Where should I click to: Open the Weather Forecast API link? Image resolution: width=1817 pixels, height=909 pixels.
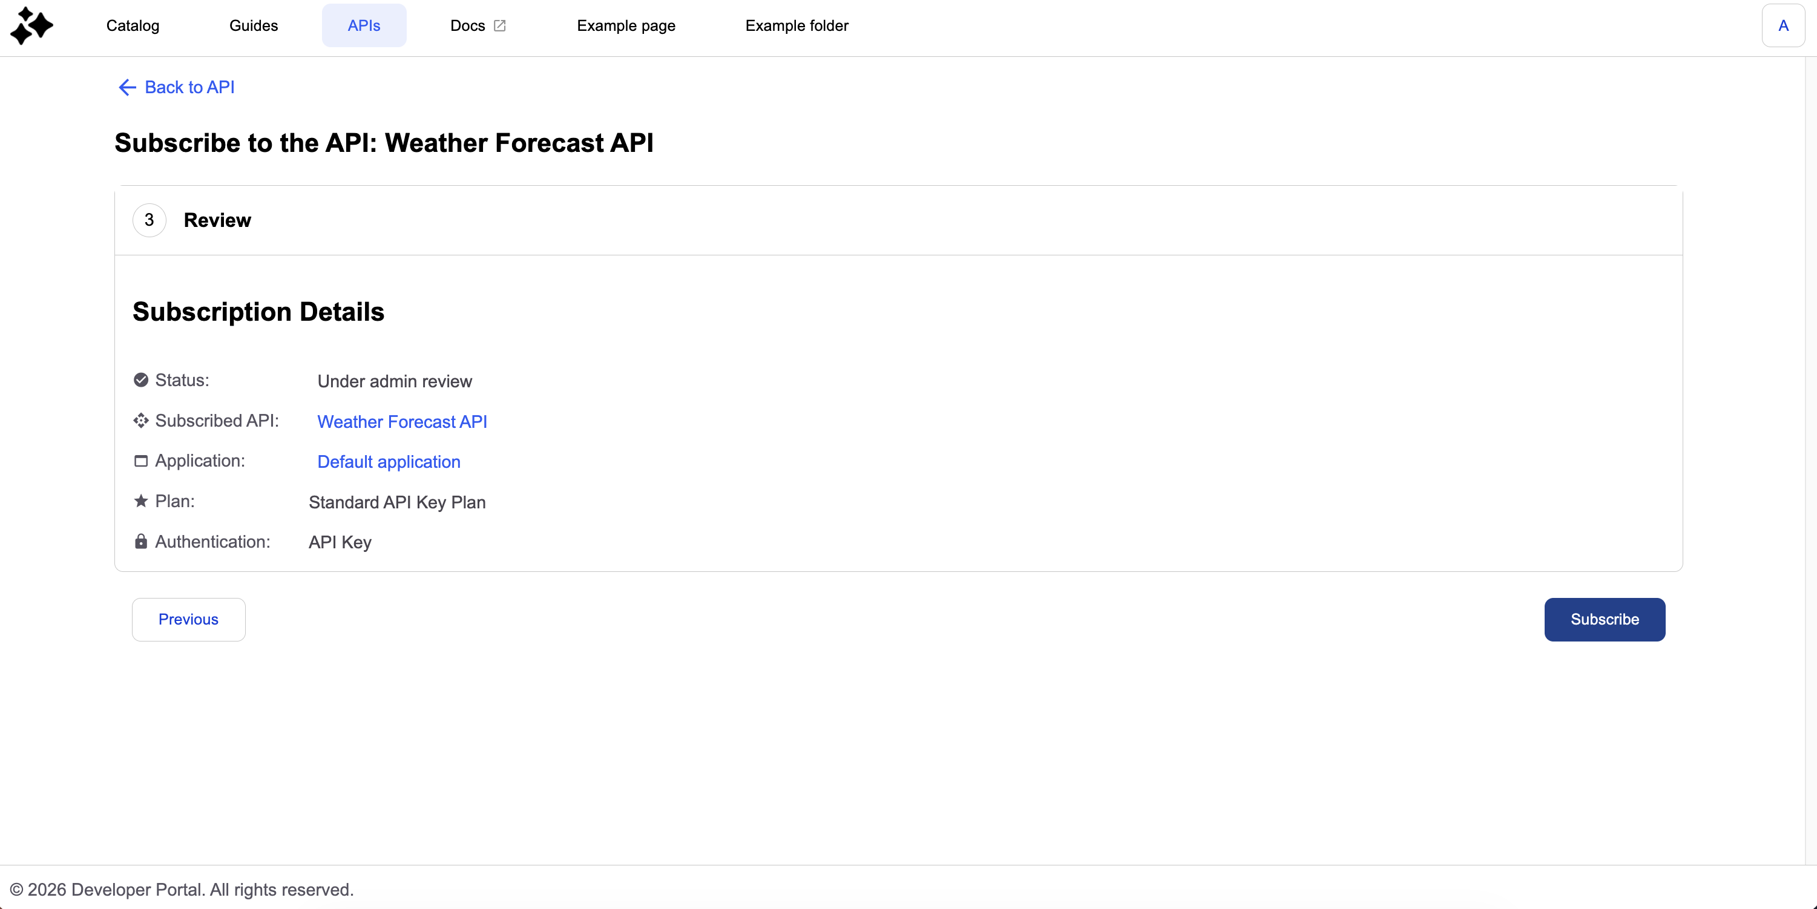[x=402, y=422]
